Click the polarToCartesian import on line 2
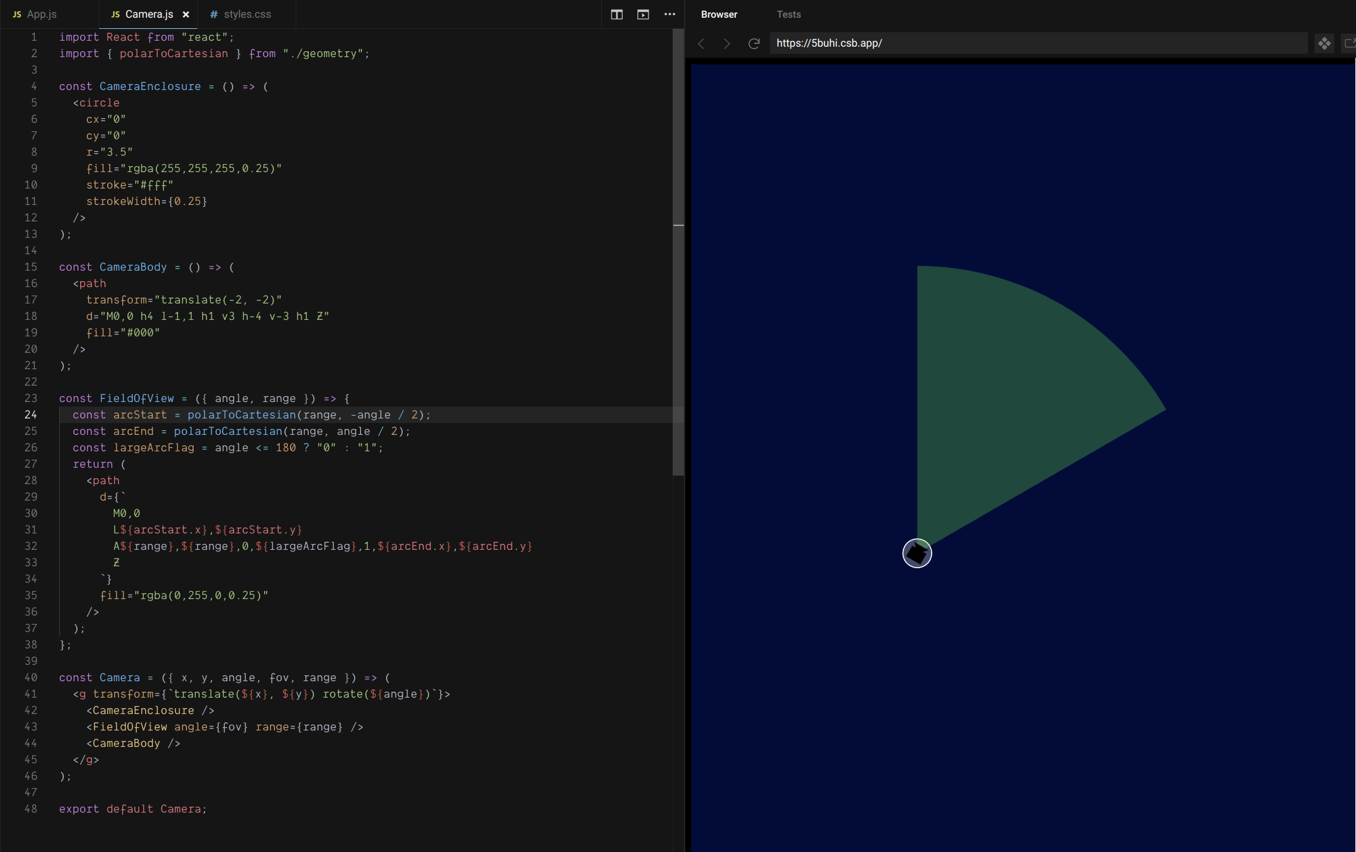This screenshot has width=1356, height=852. point(173,54)
